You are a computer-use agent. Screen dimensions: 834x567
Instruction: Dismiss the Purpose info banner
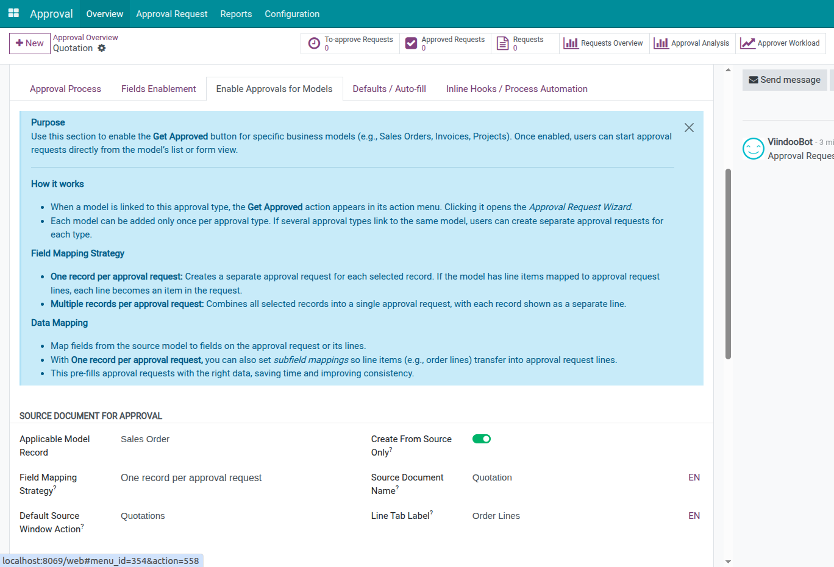click(689, 128)
